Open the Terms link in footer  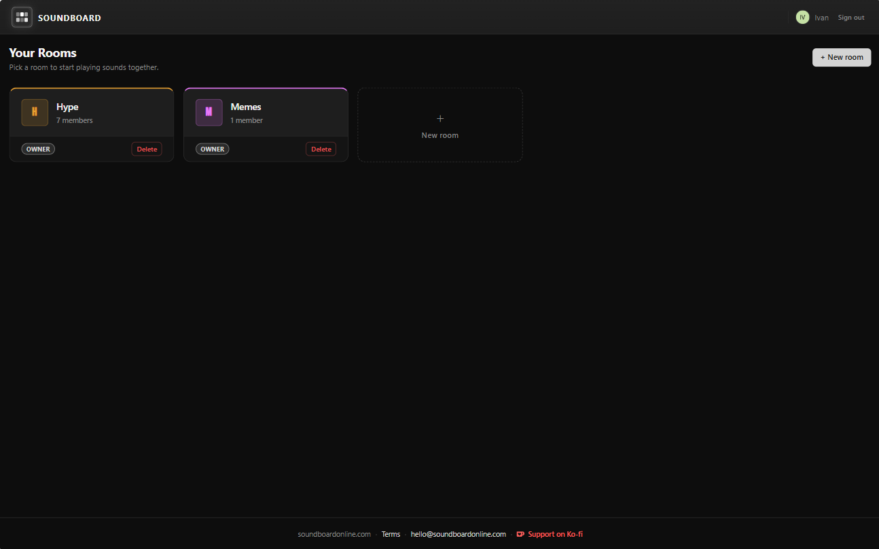[x=391, y=534]
